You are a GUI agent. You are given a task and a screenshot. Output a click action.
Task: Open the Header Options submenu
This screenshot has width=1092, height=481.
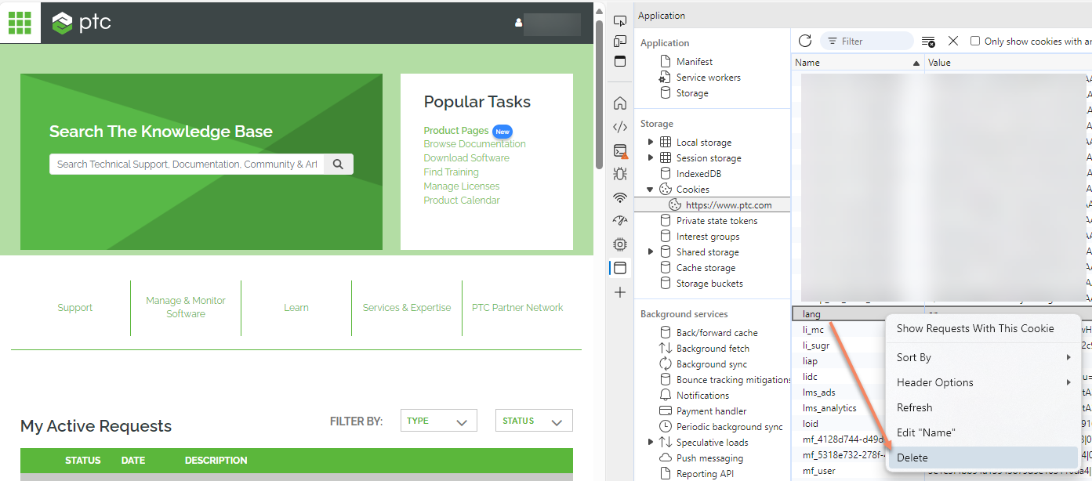(x=934, y=382)
